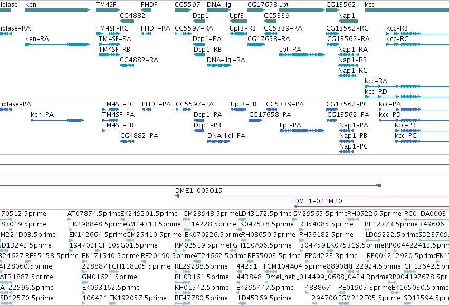Select the DNA-ligI-PA protein feature

(219, 141)
